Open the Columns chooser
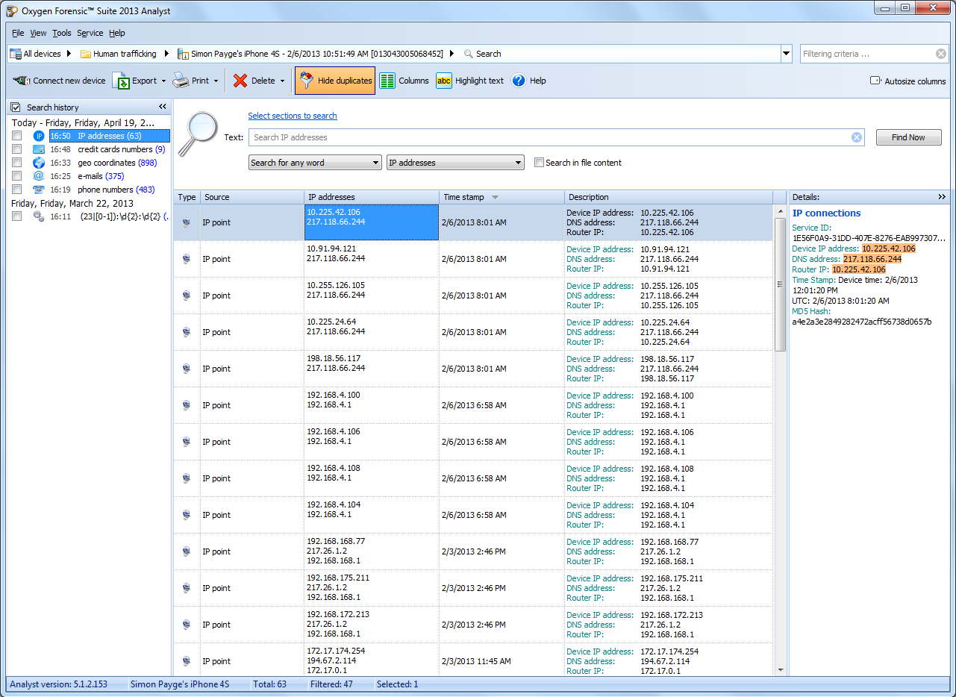Image resolution: width=956 pixels, height=697 pixels. click(404, 81)
